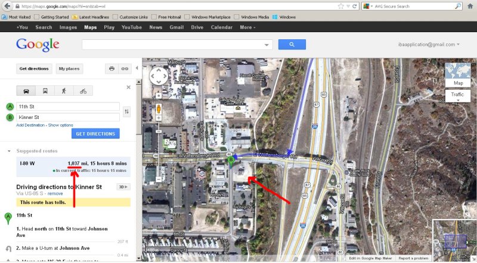Select walking directions icon
Viewport: 477px width, 263px height.
(64, 91)
